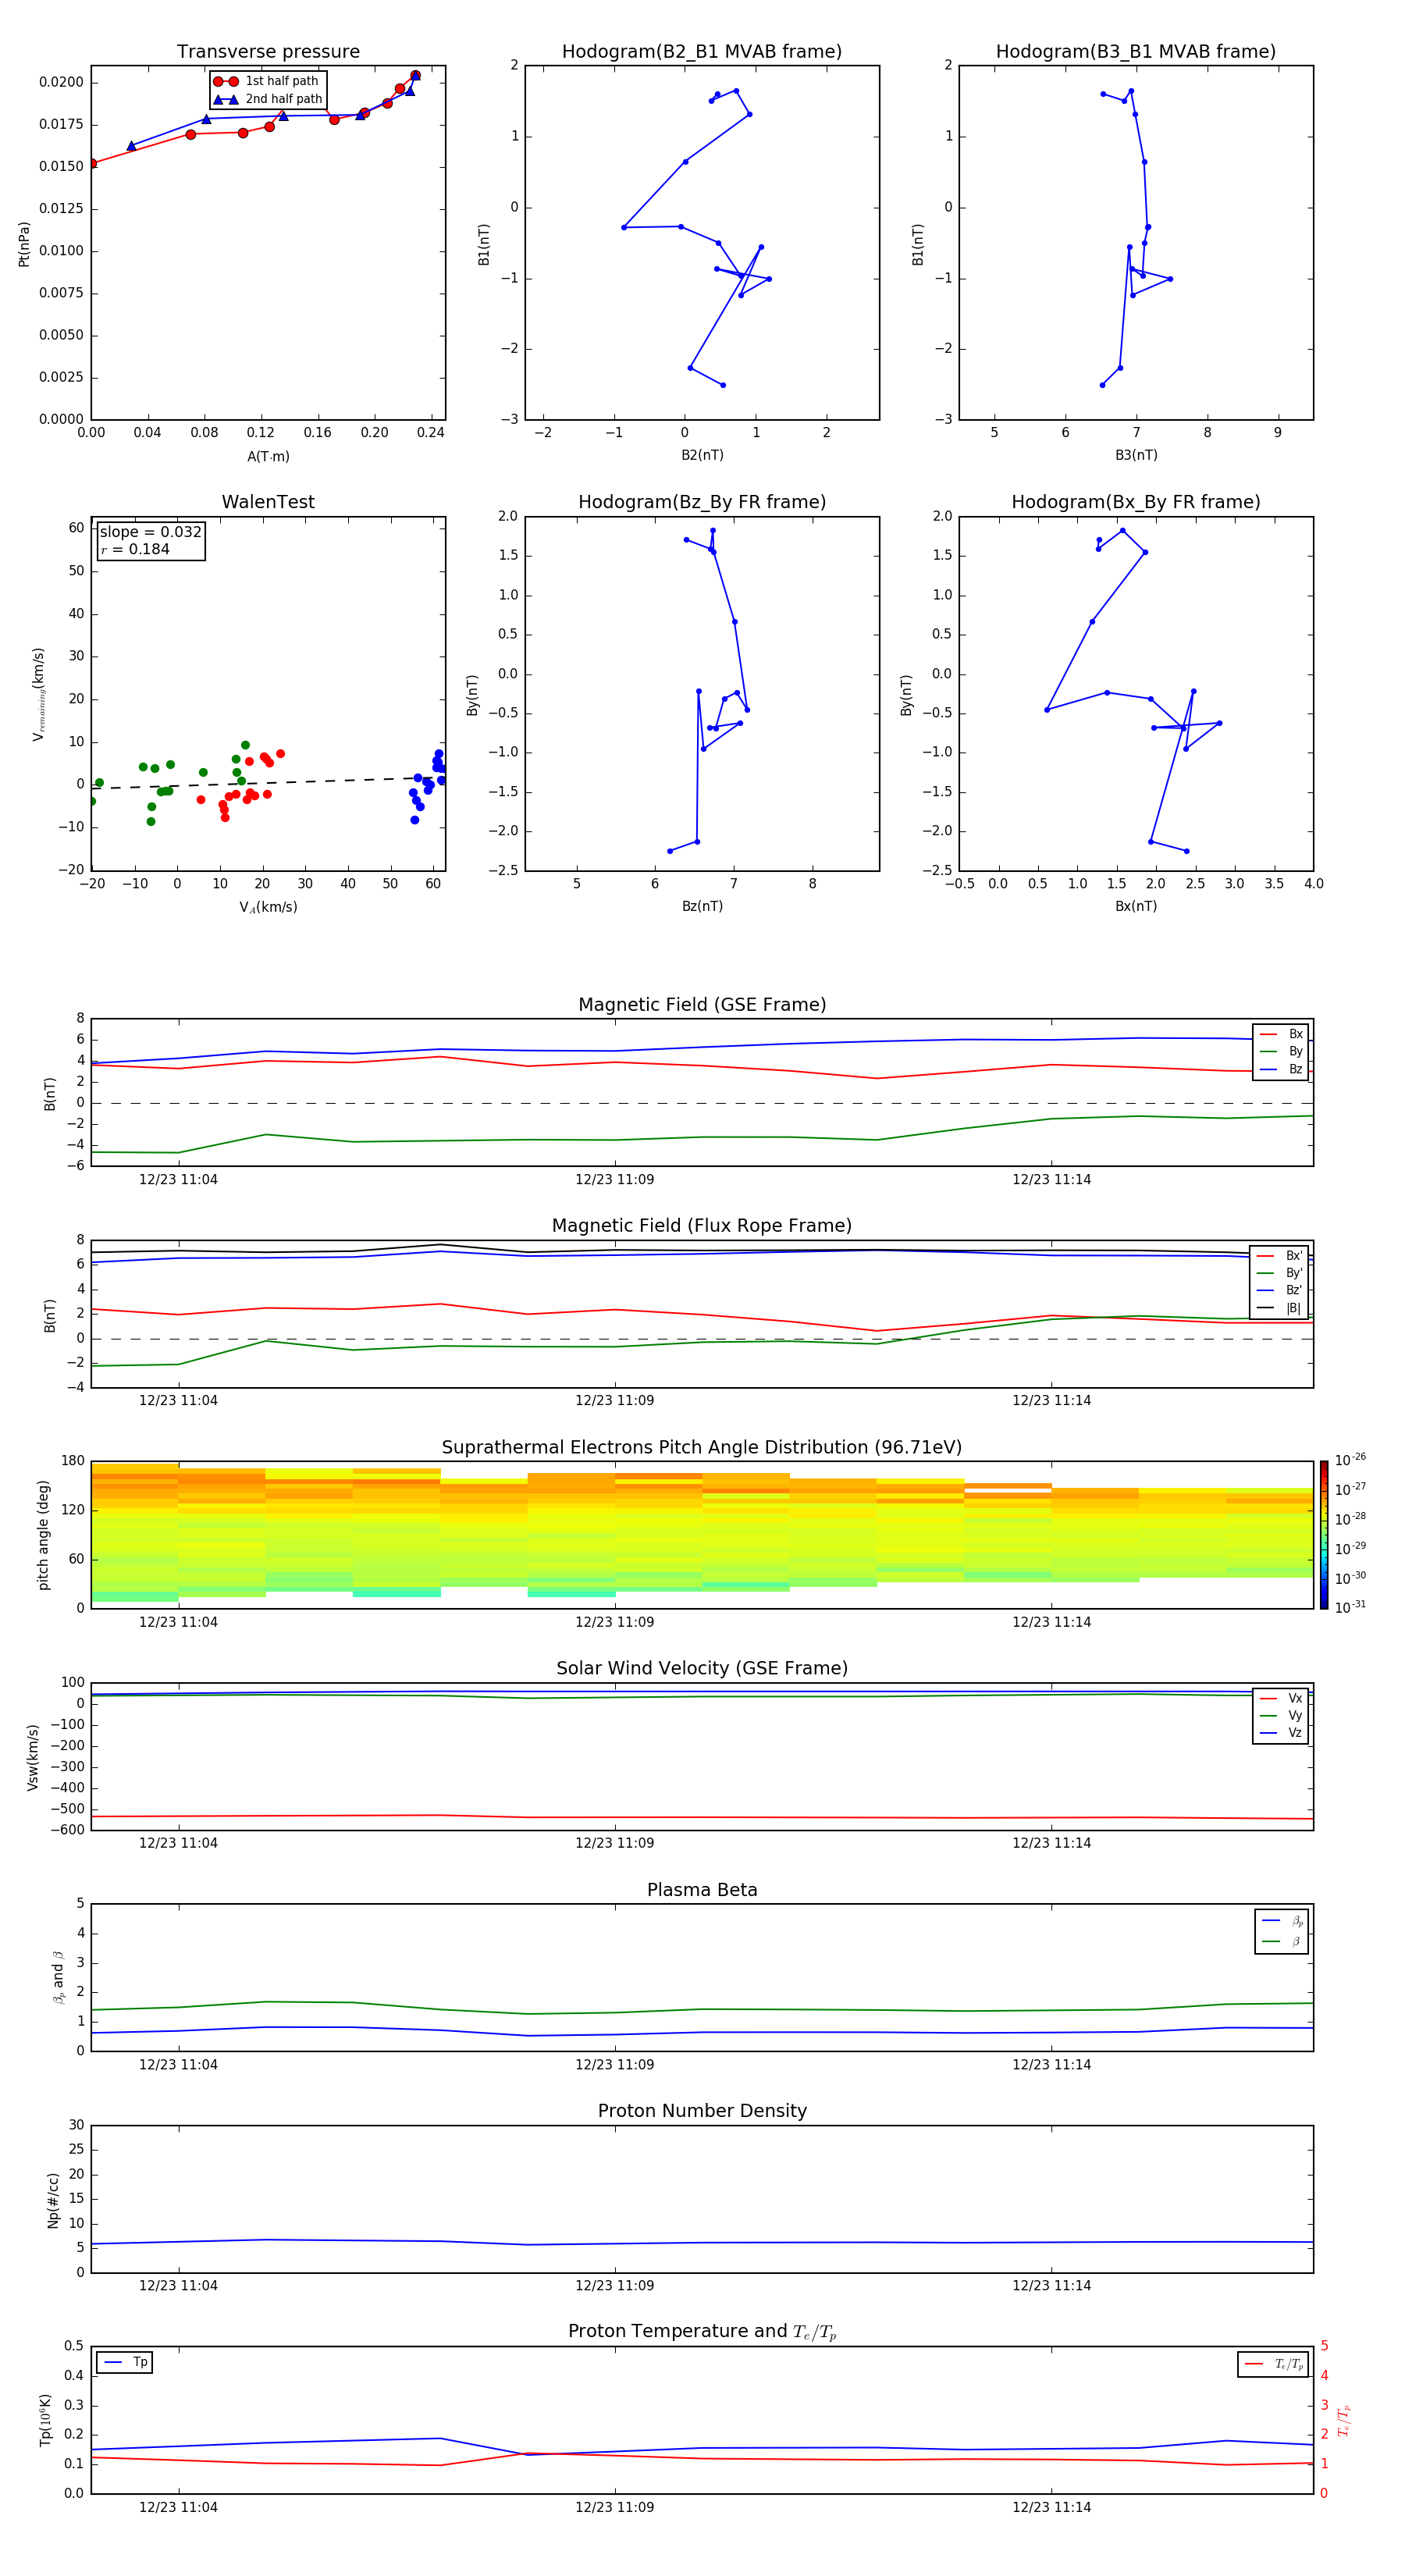Click the Te/Tp legend box in temperature plot
The width and height of the screenshot is (1405, 2576).
[1273, 2364]
